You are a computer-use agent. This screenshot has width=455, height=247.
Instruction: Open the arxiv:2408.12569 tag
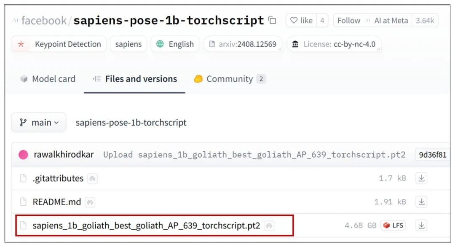click(x=243, y=44)
